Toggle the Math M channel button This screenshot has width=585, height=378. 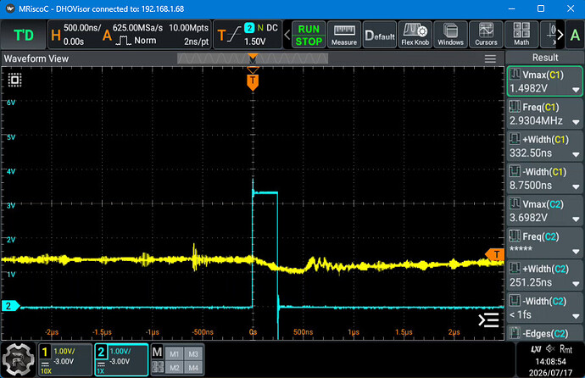158,352
